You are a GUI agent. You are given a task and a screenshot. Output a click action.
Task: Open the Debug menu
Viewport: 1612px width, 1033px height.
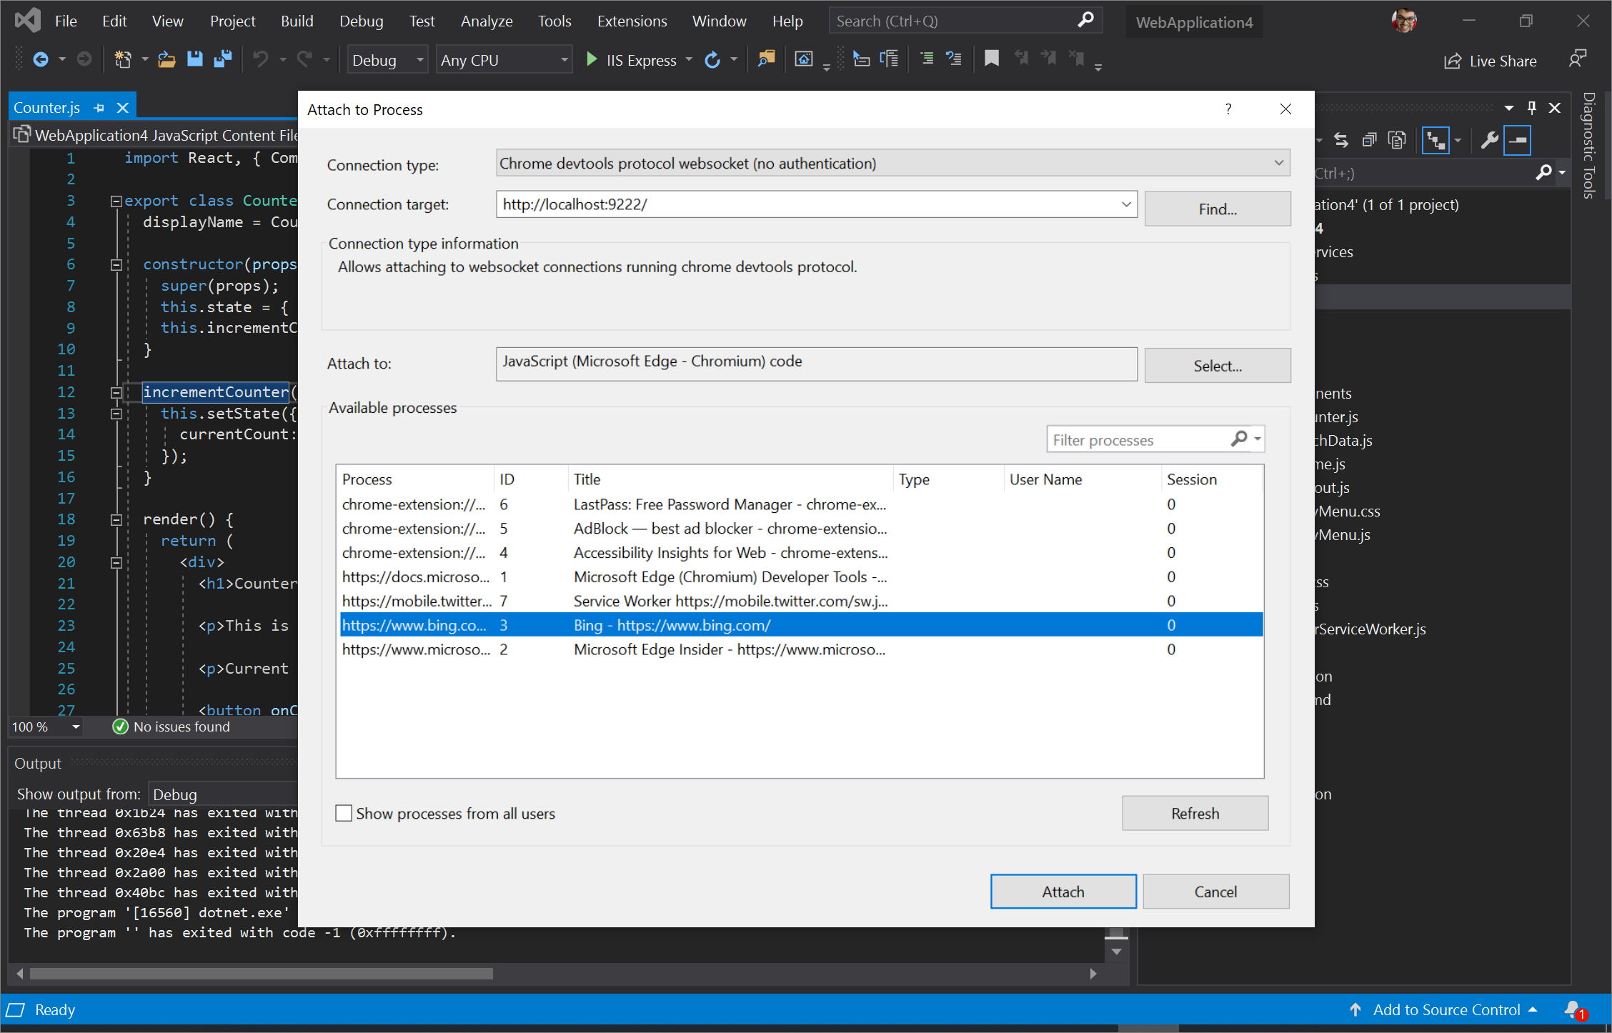point(359,20)
